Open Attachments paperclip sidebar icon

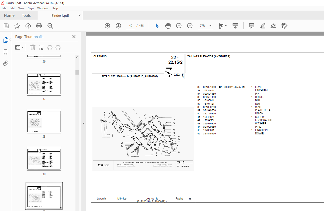5,63
